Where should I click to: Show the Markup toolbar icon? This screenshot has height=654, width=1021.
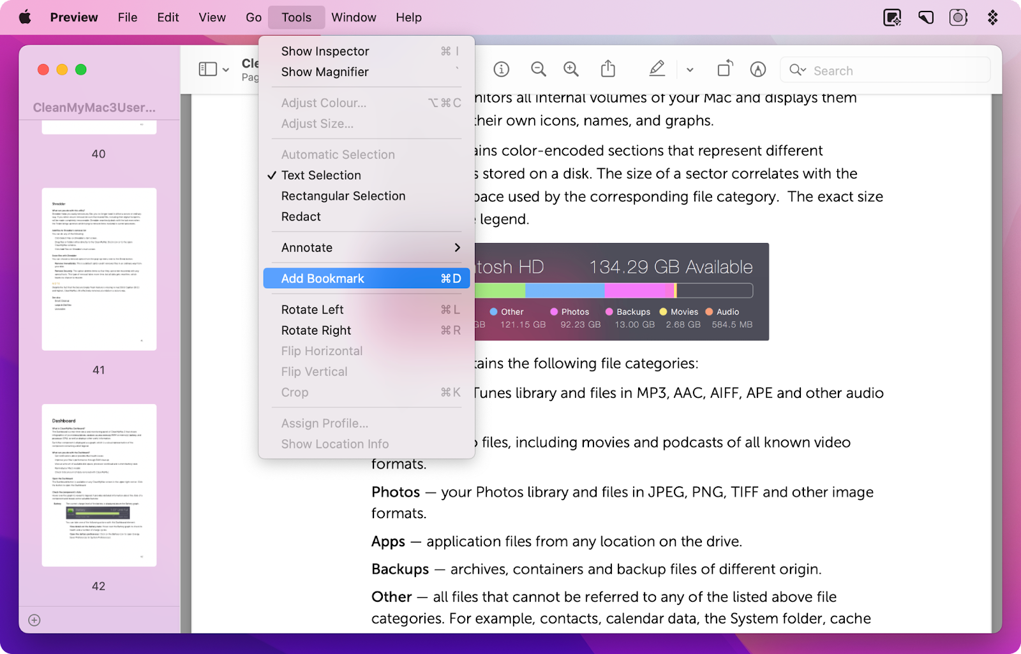click(758, 69)
